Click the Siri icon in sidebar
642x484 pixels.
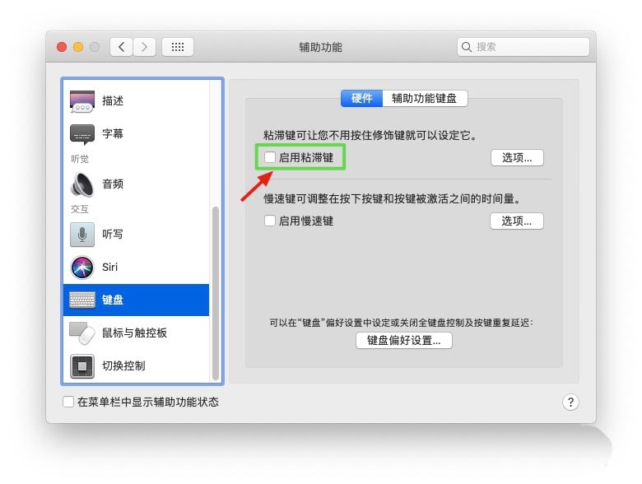pyautogui.click(x=82, y=268)
